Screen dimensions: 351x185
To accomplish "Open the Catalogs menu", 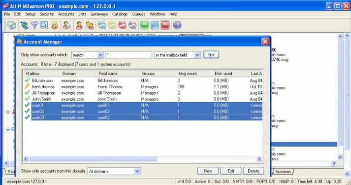I will point(120,14).
